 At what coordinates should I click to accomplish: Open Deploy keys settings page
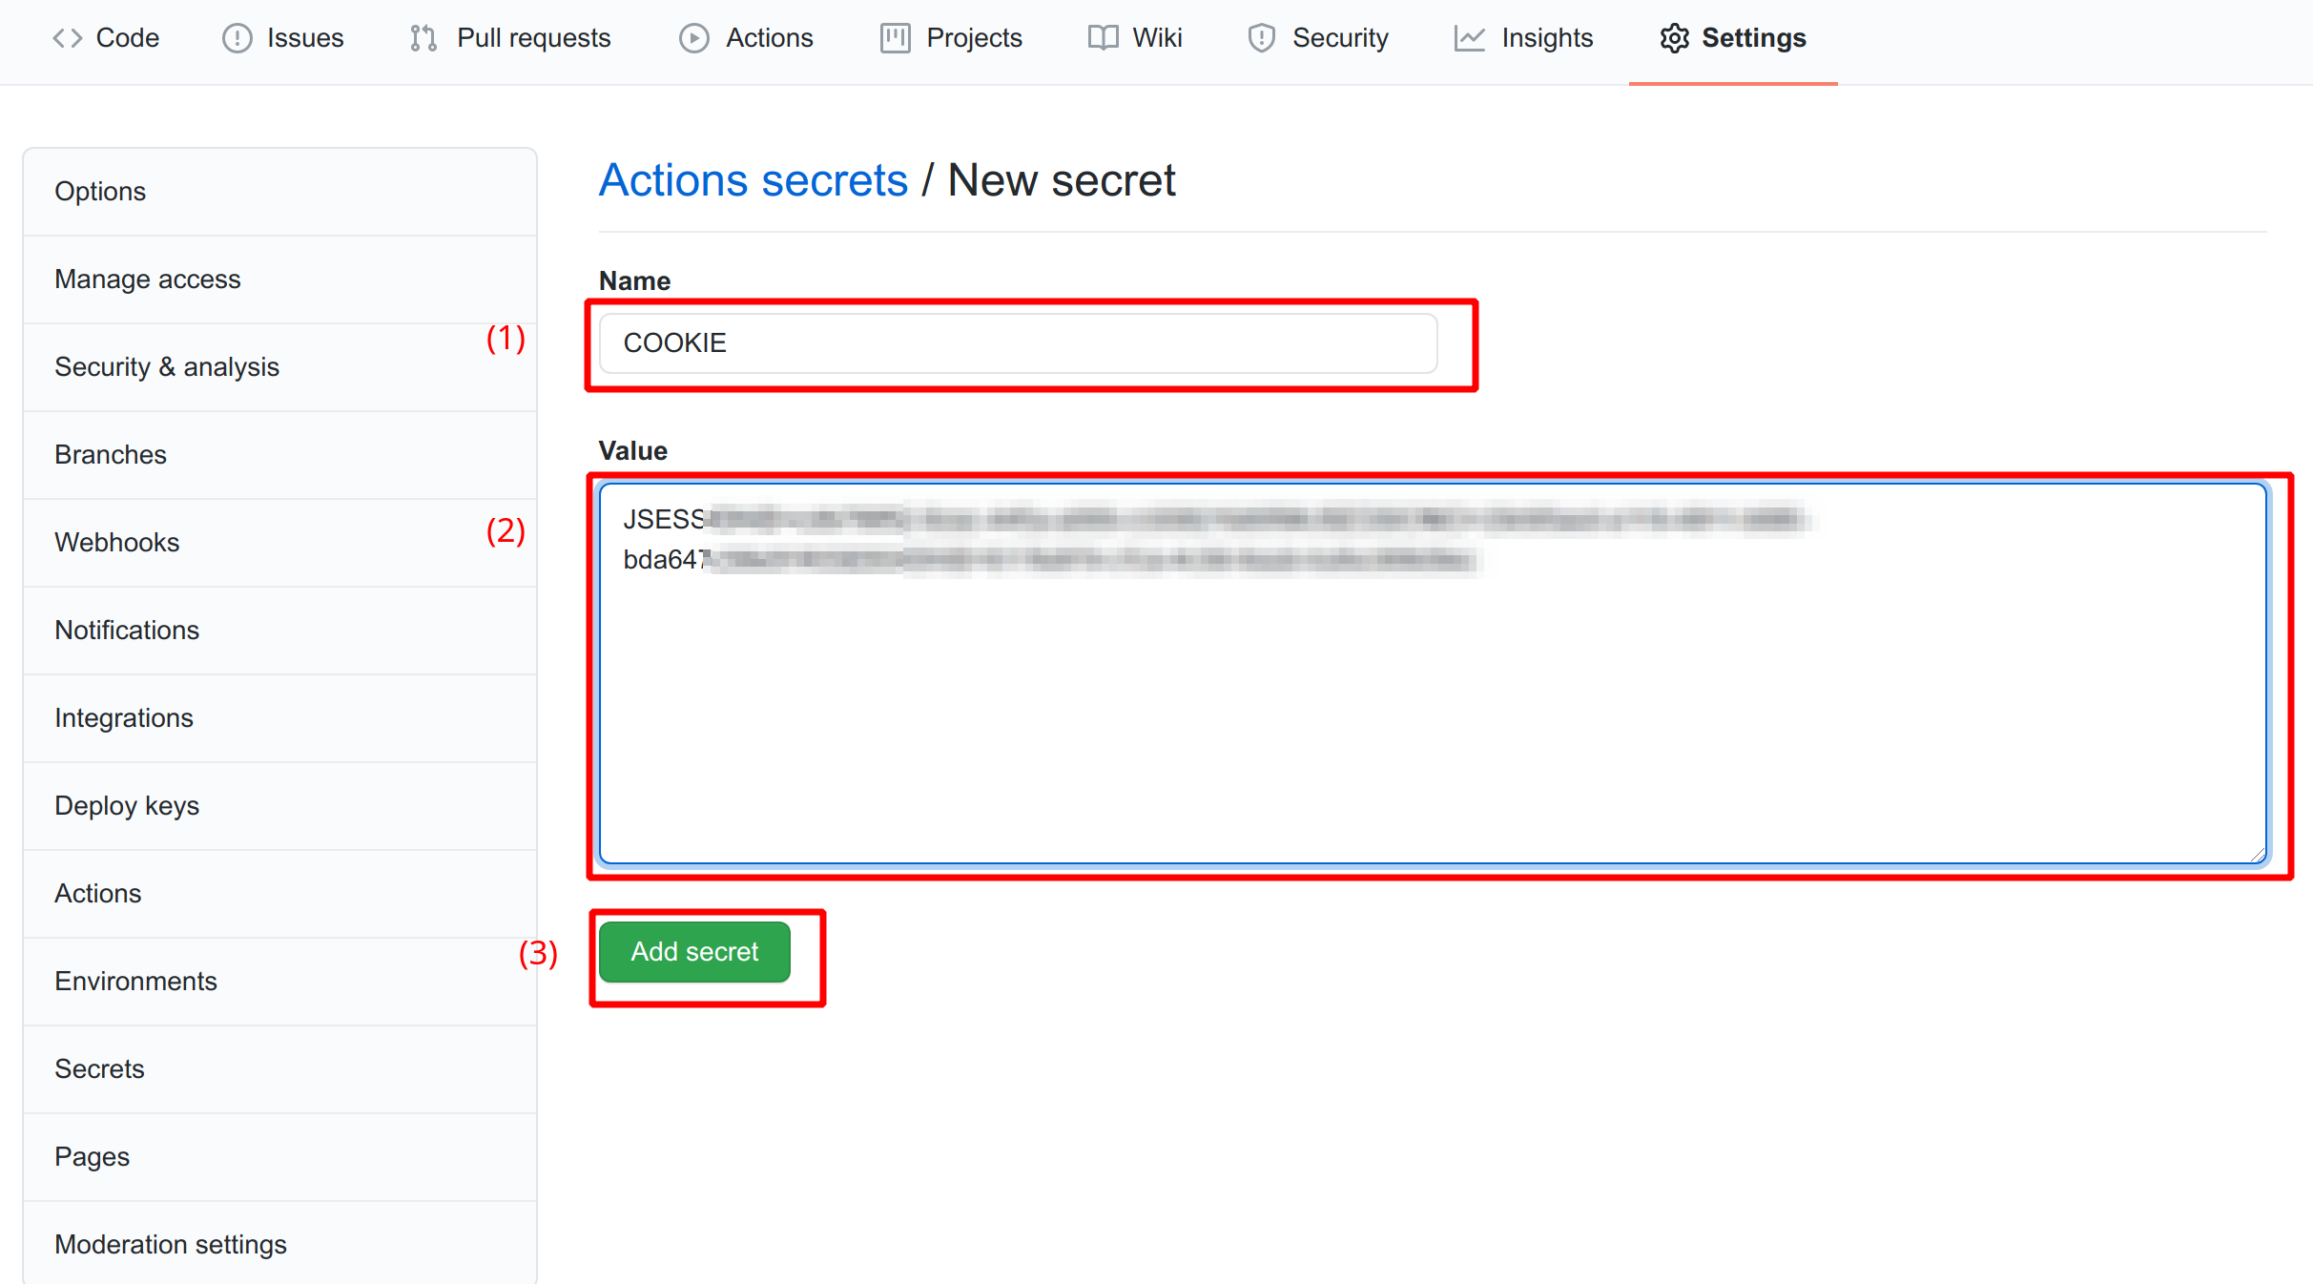126,805
